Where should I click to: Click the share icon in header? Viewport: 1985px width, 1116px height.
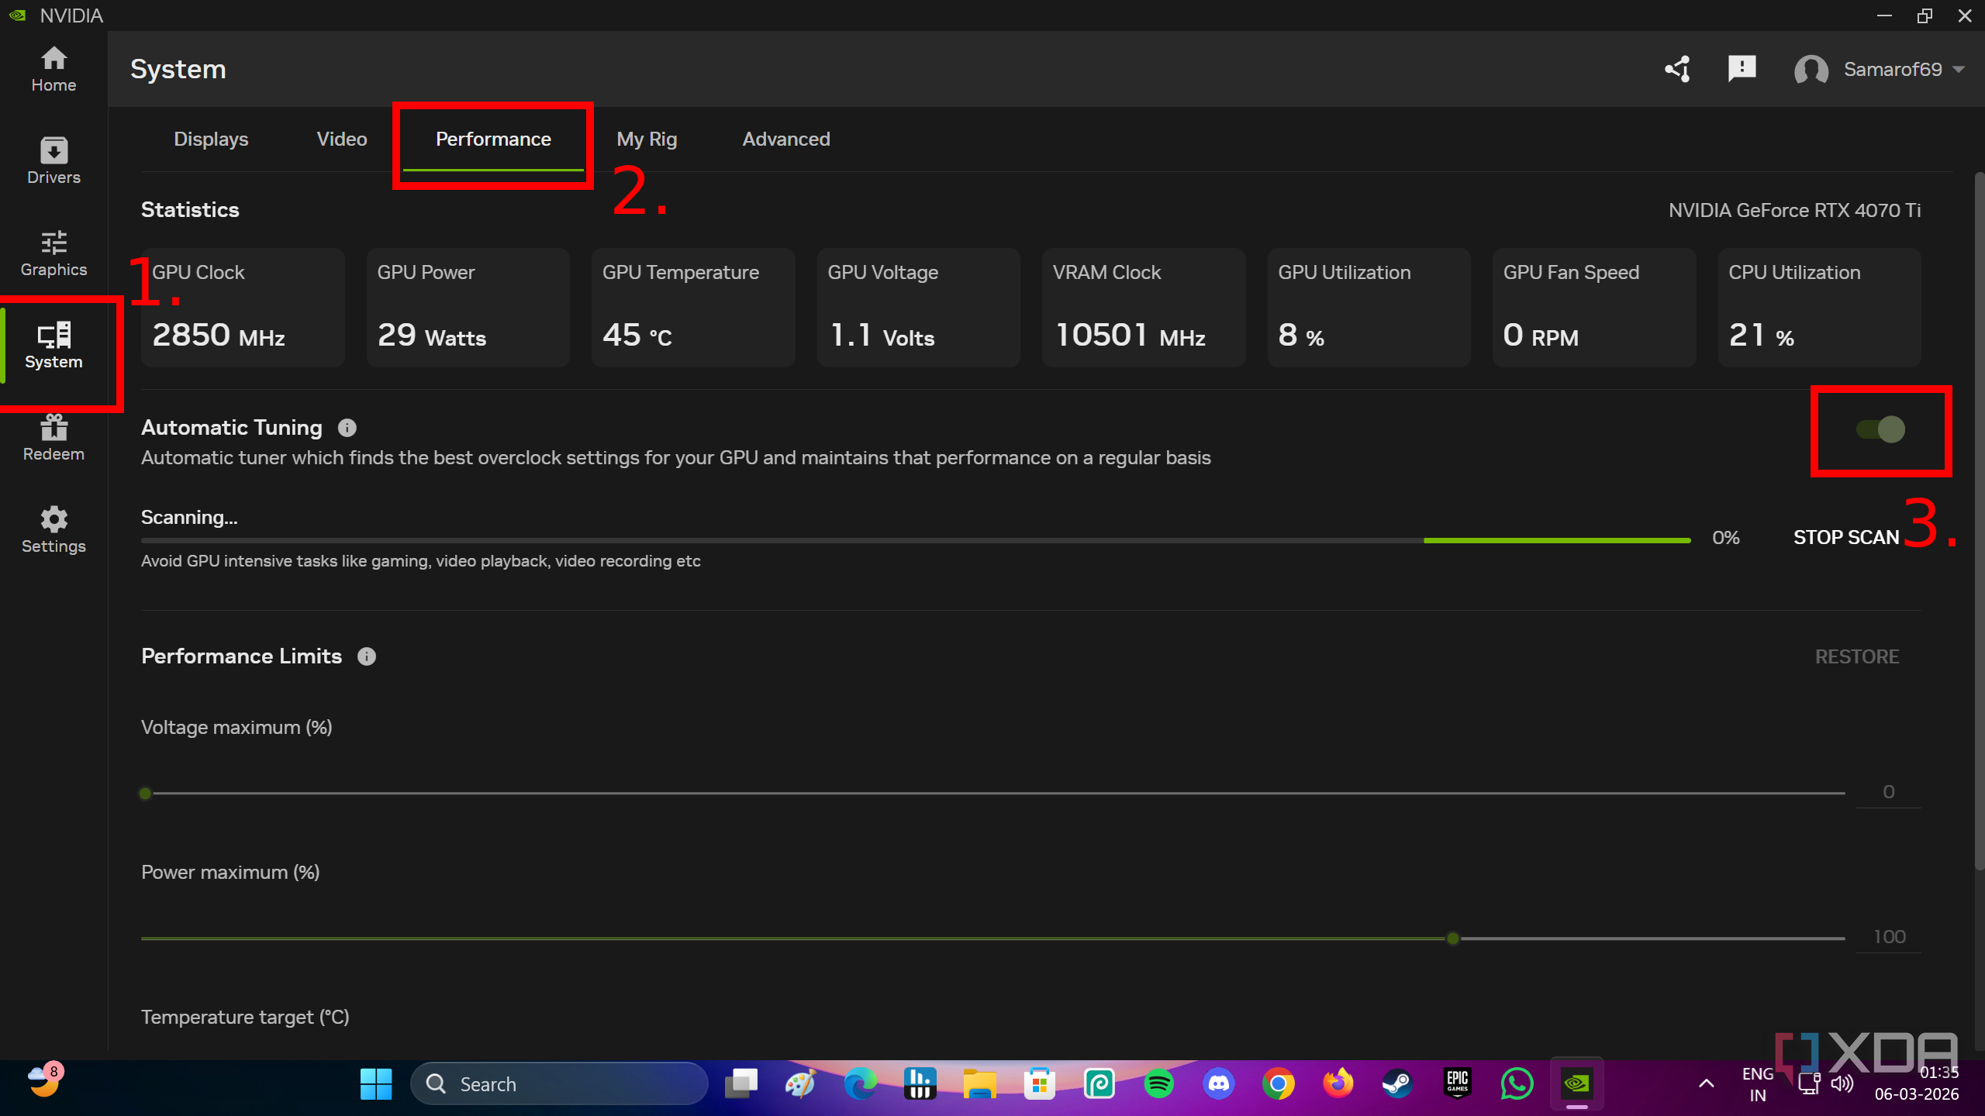tap(1678, 69)
